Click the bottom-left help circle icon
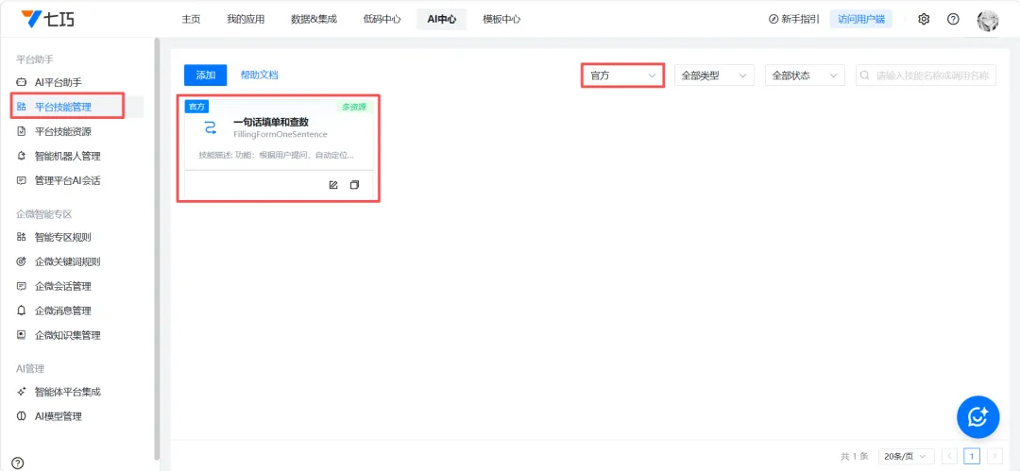Screen dimensions: 1020x471 [x=18, y=463]
